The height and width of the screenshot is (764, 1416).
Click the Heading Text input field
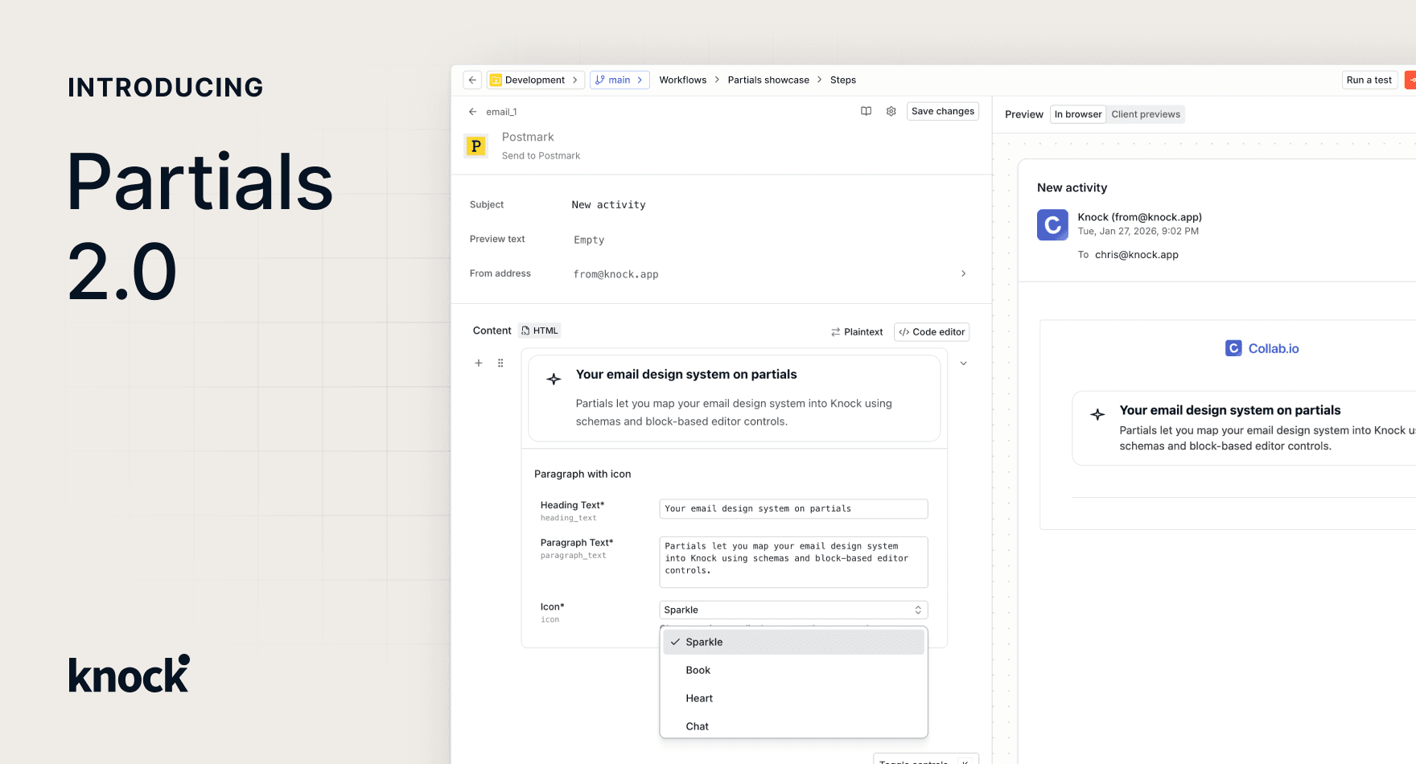[792, 509]
